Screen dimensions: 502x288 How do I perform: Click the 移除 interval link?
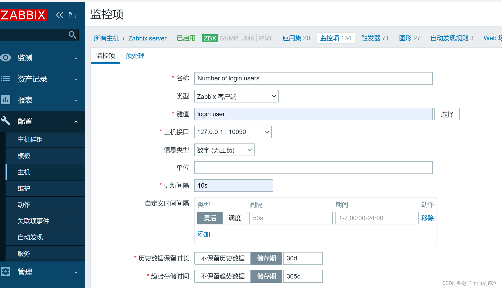coord(428,218)
